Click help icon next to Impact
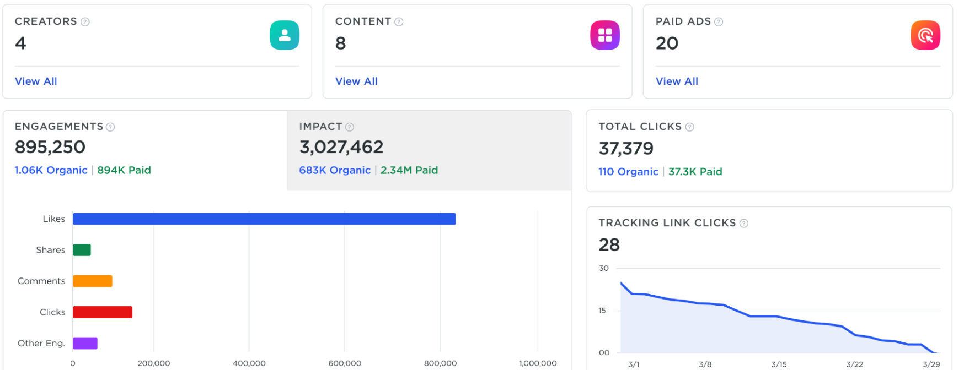Screen dimensions: 964x370 (x=350, y=127)
